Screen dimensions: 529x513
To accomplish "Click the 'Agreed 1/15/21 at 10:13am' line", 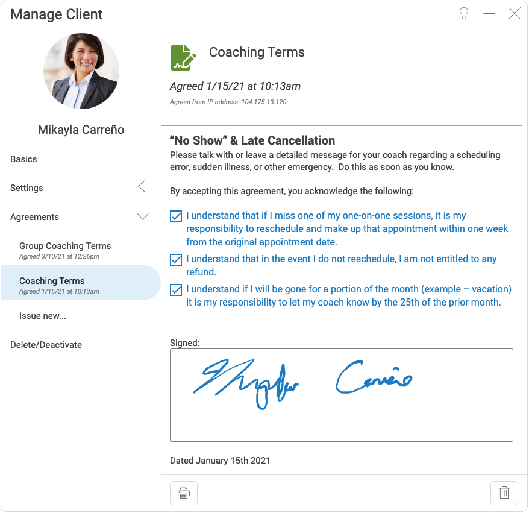I will click(x=235, y=86).
